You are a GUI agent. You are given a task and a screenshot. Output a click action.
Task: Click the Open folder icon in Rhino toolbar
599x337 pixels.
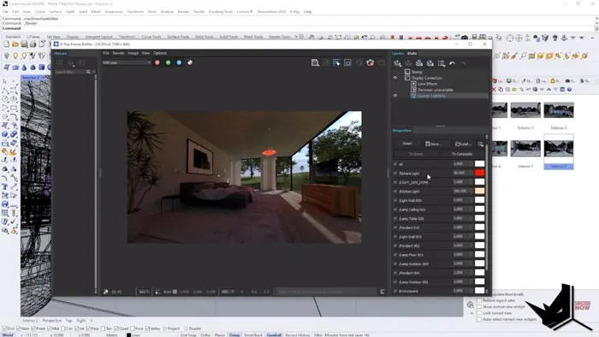15,44
